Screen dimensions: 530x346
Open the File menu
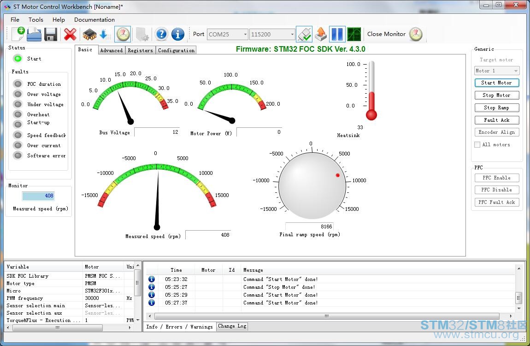point(15,20)
